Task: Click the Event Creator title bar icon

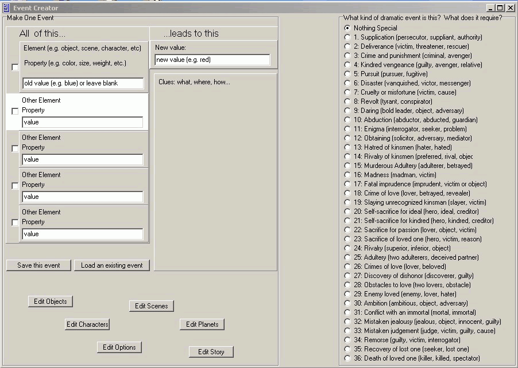Action: [x=6, y=8]
